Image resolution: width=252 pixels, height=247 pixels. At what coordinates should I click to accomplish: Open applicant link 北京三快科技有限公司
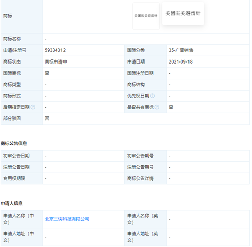67,219
